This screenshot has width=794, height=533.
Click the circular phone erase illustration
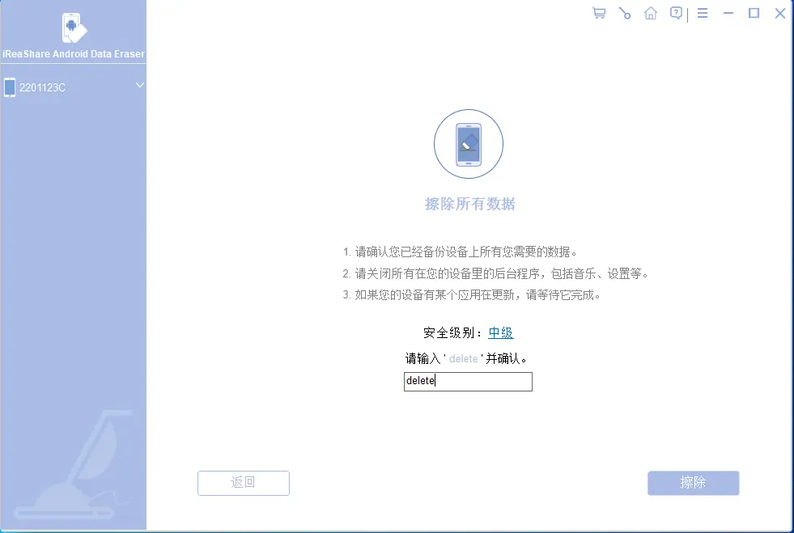tap(469, 144)
